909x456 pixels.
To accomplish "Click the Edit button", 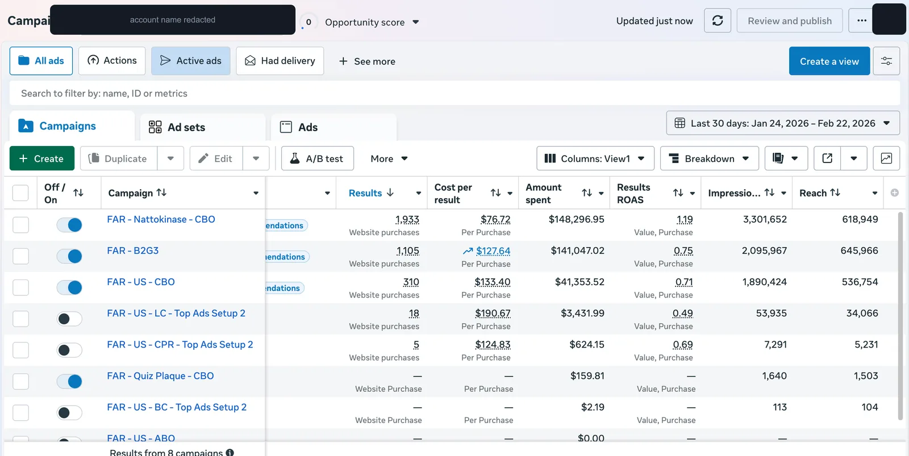I will pyautogui.click(x=216, y=158).
